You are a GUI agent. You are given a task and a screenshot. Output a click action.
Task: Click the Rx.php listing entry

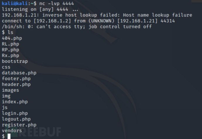tap(11, 56)
